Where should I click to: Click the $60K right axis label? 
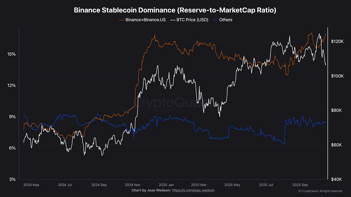[x=336, y=145]
